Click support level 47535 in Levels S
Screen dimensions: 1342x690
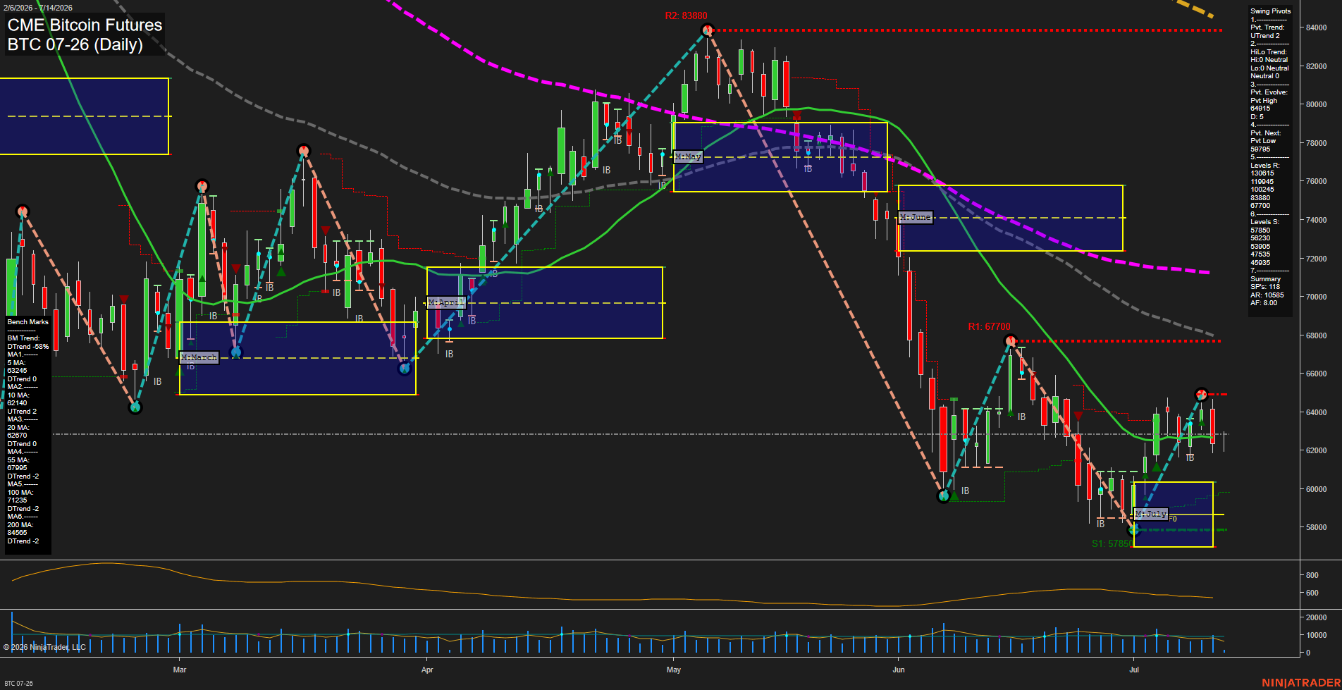[x=1260, y=254]
